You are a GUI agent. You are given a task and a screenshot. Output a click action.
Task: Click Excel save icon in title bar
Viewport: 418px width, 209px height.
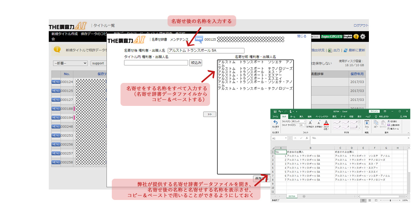pos(275,111)
